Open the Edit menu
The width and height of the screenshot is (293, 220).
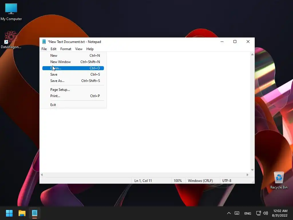point(54,49)
